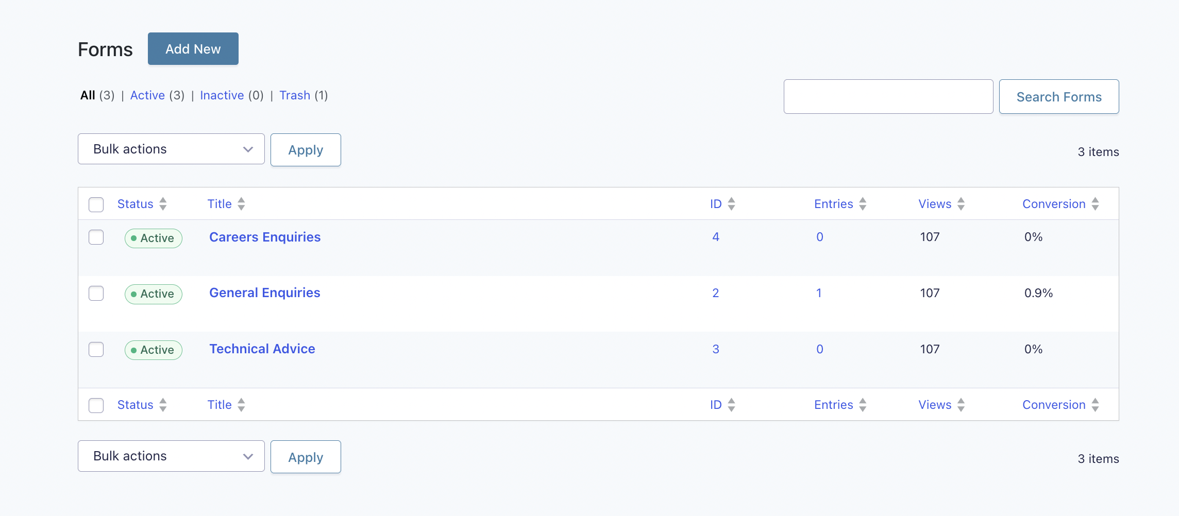Viewport: 1179px width, 516px height.
Task: Sort by the ID column sort arrow
Action: pyautogui.click(x=732, y=204)
